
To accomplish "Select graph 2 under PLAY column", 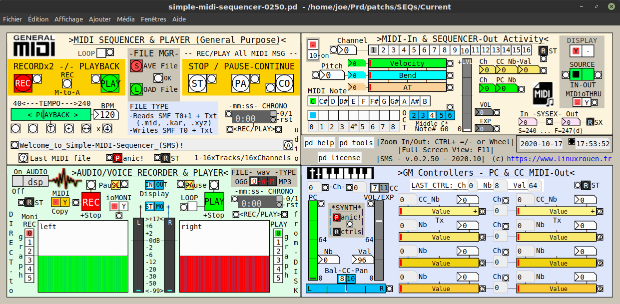I will 278,251.
